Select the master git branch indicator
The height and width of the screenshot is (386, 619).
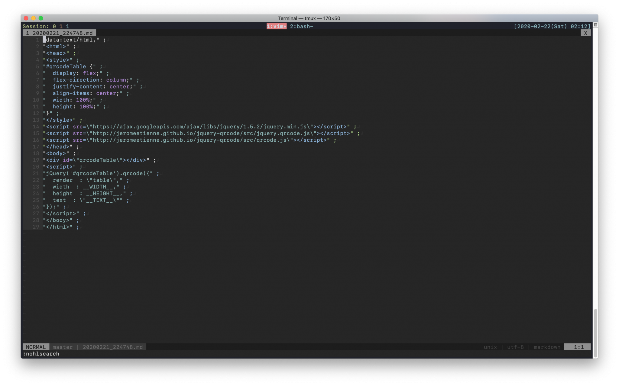(x=63, y=347)
